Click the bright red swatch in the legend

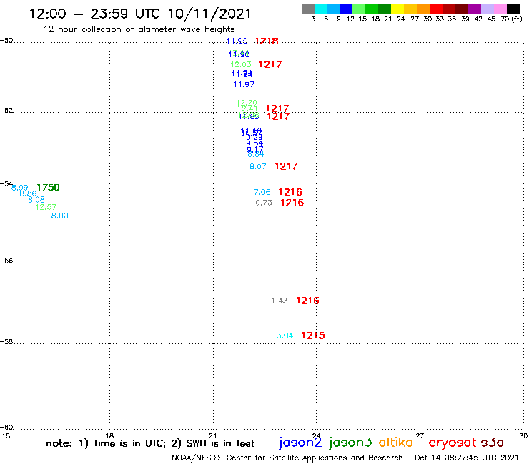pos(435,9)
